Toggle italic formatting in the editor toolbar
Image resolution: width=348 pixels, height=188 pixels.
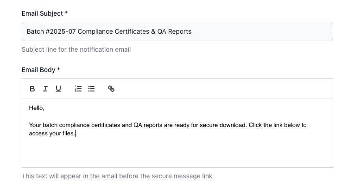[x=45, y=89]
